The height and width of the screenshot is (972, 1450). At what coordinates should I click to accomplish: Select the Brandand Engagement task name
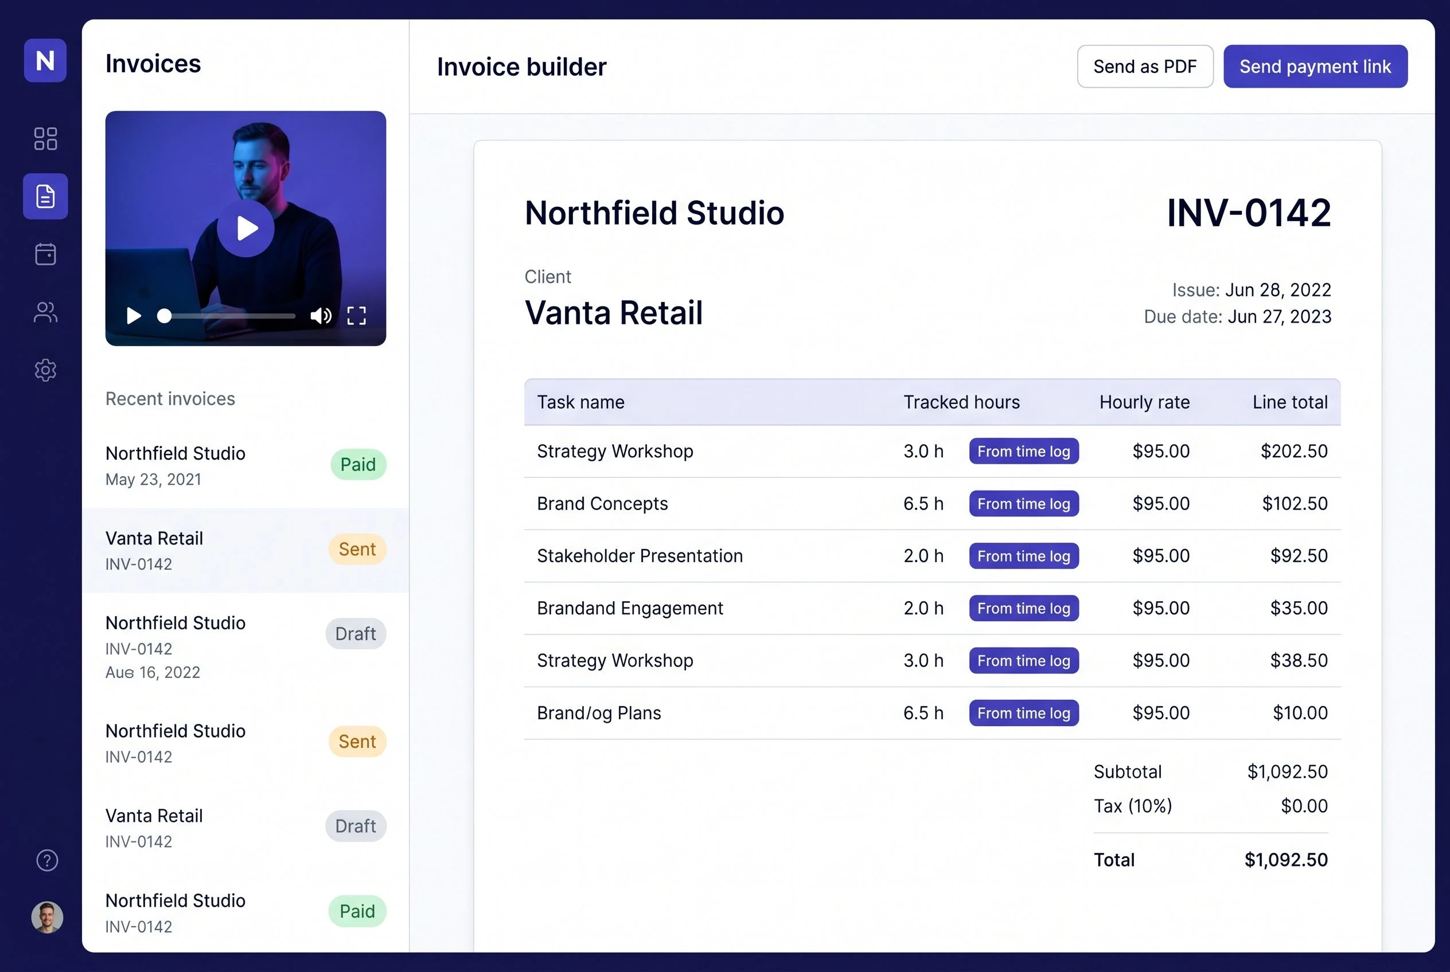630,608
